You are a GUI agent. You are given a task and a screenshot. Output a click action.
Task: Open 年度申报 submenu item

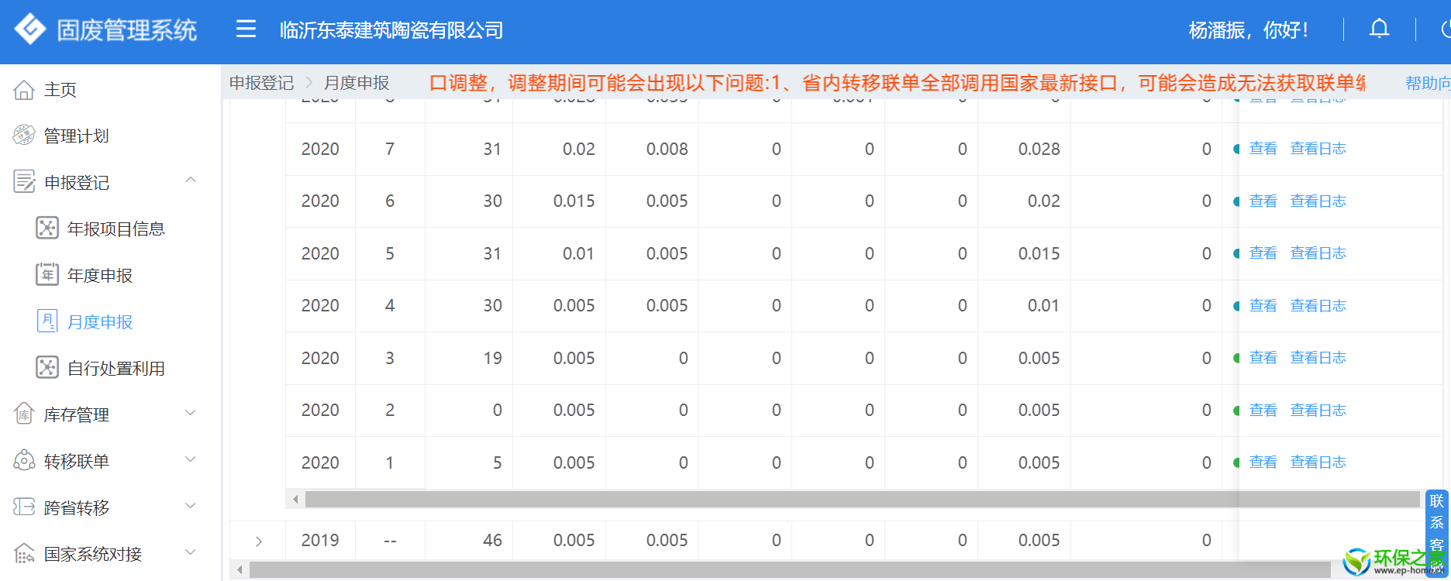pos(100,276)
